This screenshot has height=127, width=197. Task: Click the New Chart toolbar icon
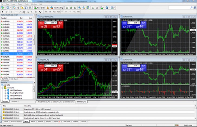tap(2, 8)
